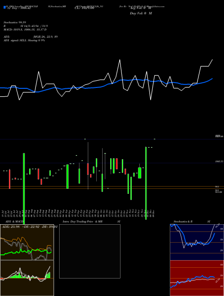
Task: Click the 'ADX: 25.98 +DY: 22.92 -DY: 39.01' header
Action: tap(30, 227)
